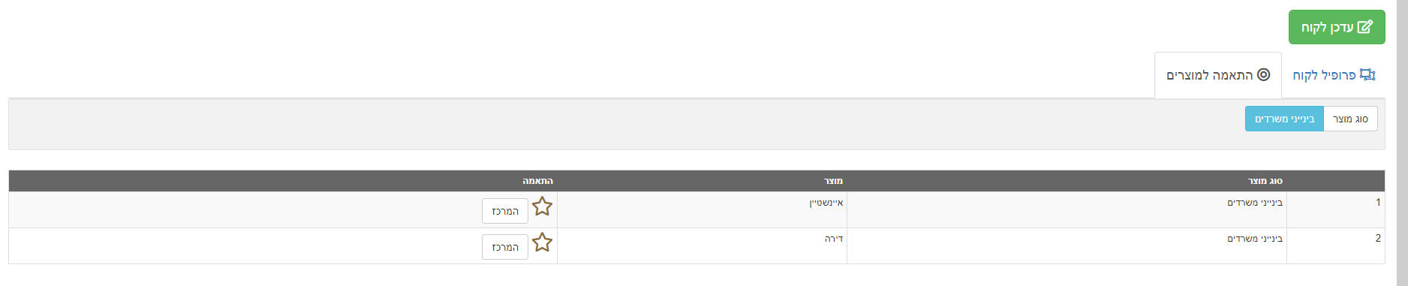Select the דירה product cell
Image resolution: width=1408 pixels, height=286 pixels.
coord(702,246)
